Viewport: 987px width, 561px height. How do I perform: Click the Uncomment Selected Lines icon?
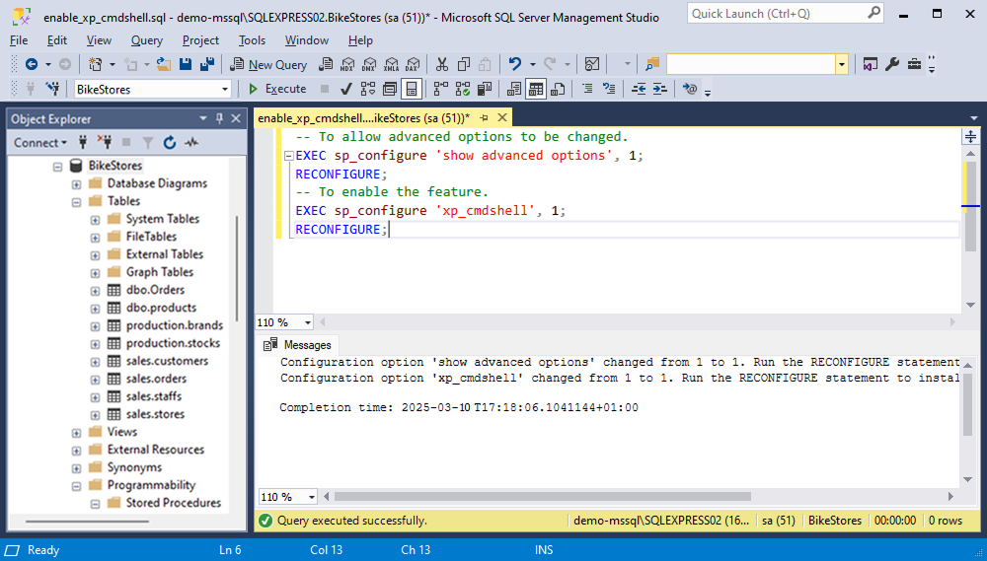609,89
